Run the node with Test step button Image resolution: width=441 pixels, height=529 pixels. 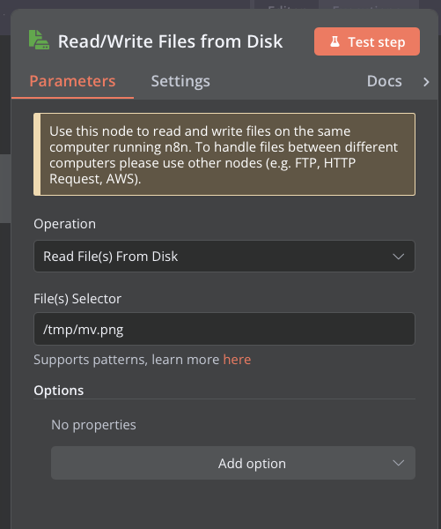click(367, 41)
